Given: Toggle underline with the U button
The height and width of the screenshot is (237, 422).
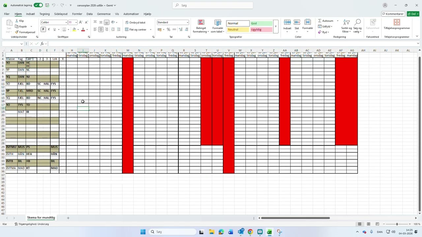Looking at the screenshot, I should [x=54, y=30].
